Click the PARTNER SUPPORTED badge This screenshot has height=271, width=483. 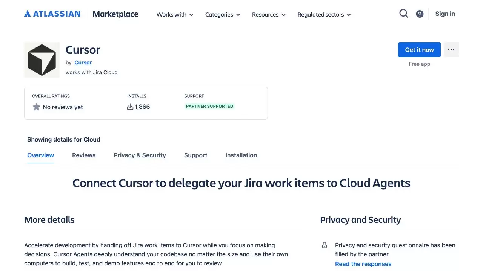click(x=209, y=106)
